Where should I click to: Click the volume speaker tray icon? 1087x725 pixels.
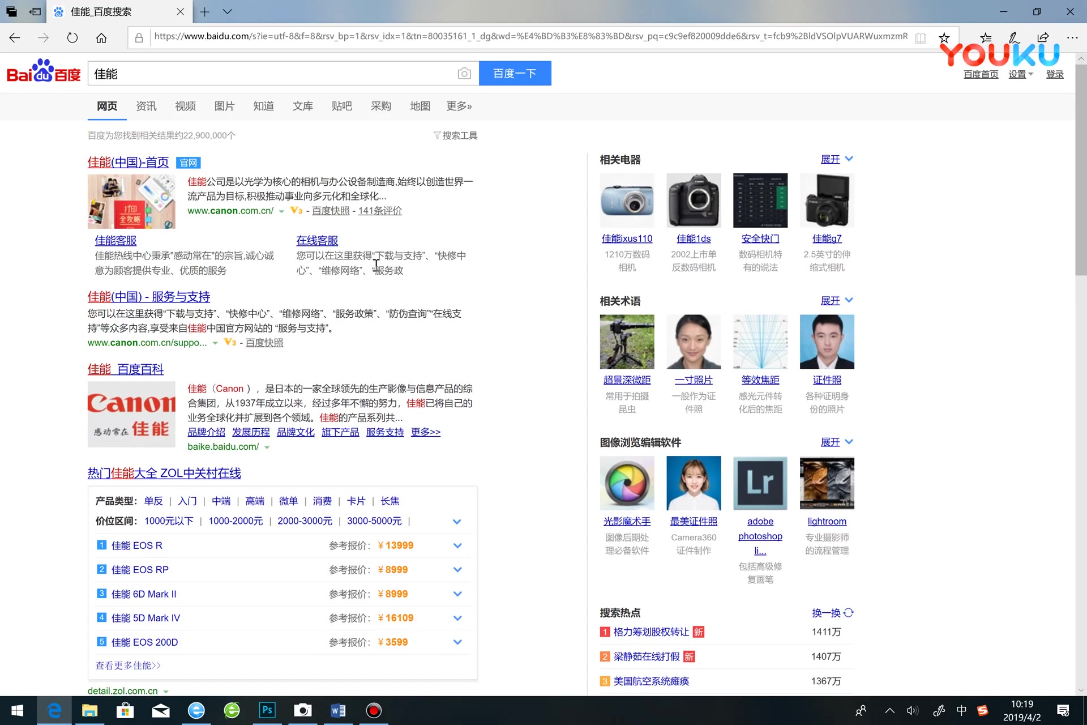tap(912, 711)
